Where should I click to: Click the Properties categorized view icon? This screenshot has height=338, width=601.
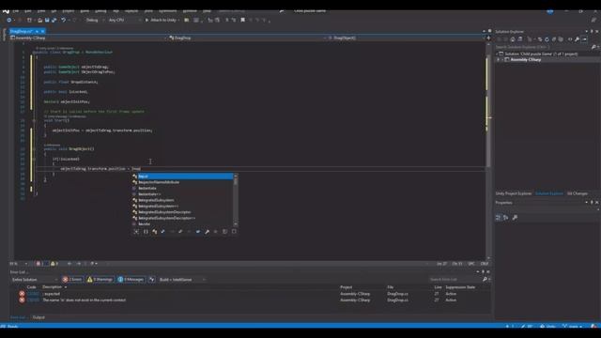coord(498,218)
